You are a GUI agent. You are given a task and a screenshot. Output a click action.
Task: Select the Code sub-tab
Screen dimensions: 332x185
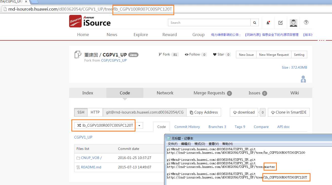pos(162,127)
